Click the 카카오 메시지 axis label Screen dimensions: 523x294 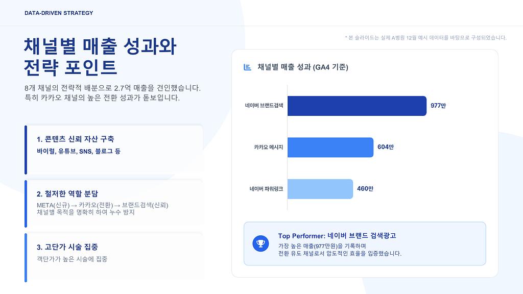pos(268,147)
